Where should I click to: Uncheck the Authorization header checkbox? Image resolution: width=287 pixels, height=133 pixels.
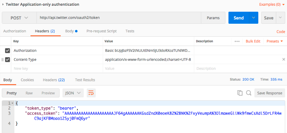tap(8, 51)
